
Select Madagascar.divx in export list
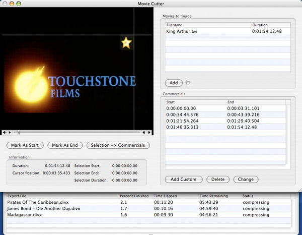[x=148, y=215]
